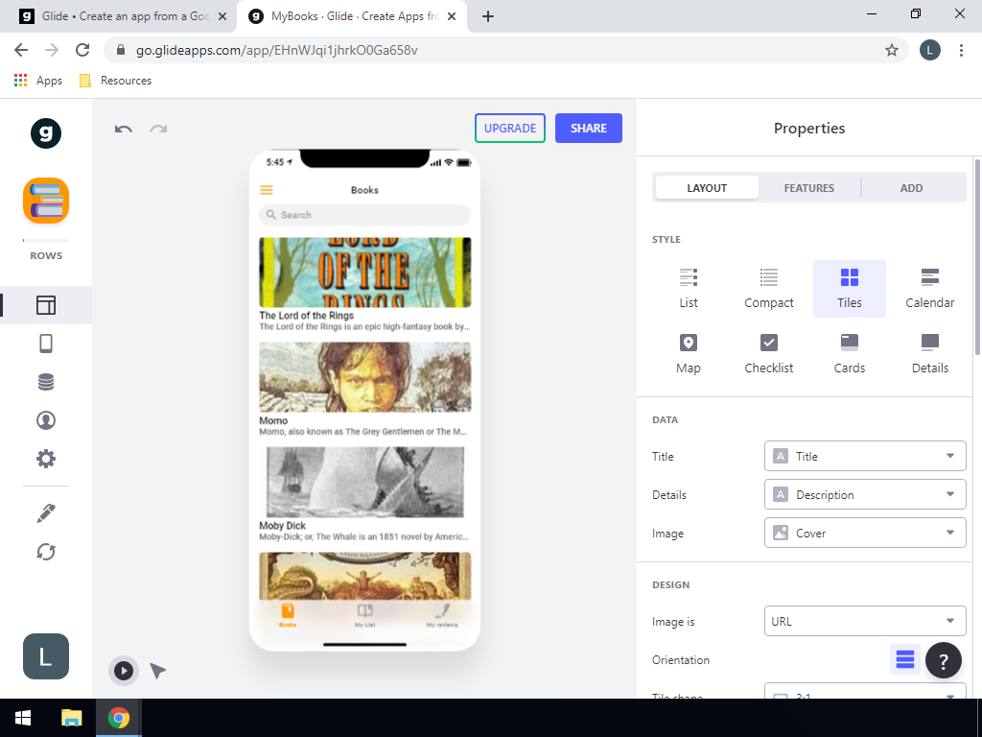Switch to the FEATURES tab
The image size is (982, 737).
point(809,188)
